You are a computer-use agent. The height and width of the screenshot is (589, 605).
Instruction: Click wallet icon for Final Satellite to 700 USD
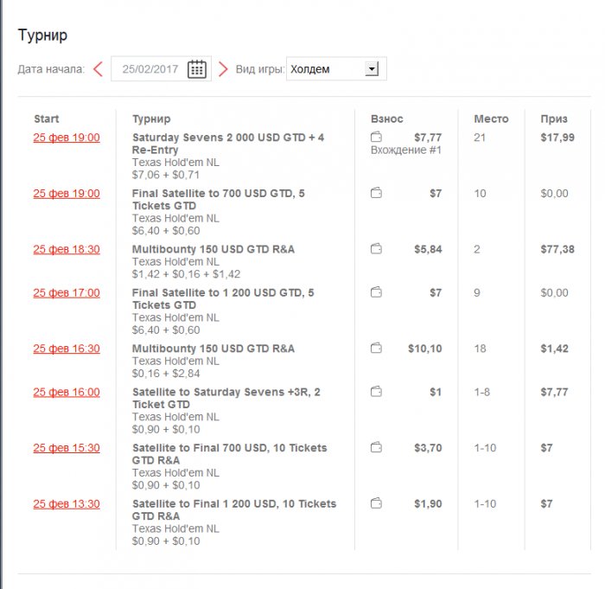(376, 194)
